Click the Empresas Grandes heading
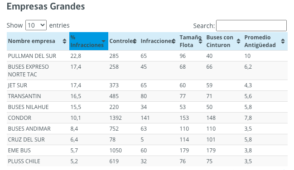The image size is (294, 170). tap(46, 6)
